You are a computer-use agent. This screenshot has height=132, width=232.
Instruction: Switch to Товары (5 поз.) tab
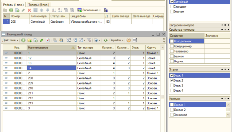pyautogui.click(x=39, y=5)
